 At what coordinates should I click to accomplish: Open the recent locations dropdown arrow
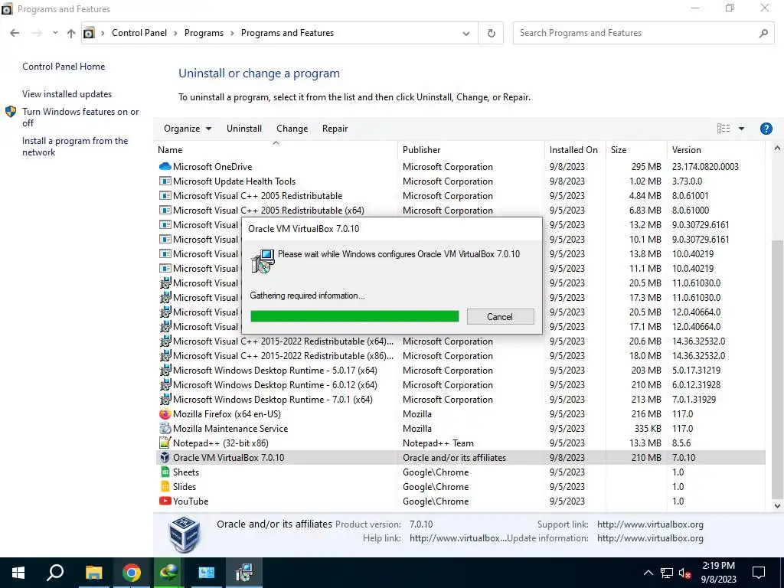pos(55,33)
